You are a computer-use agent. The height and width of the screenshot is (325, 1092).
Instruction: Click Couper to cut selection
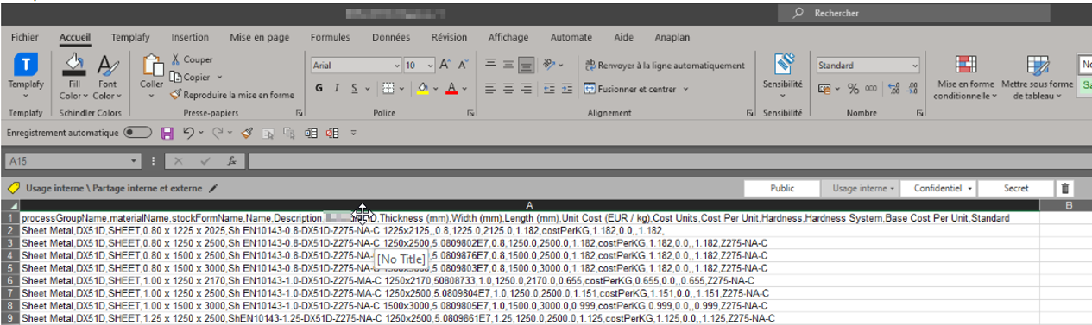tap(192, 59)
